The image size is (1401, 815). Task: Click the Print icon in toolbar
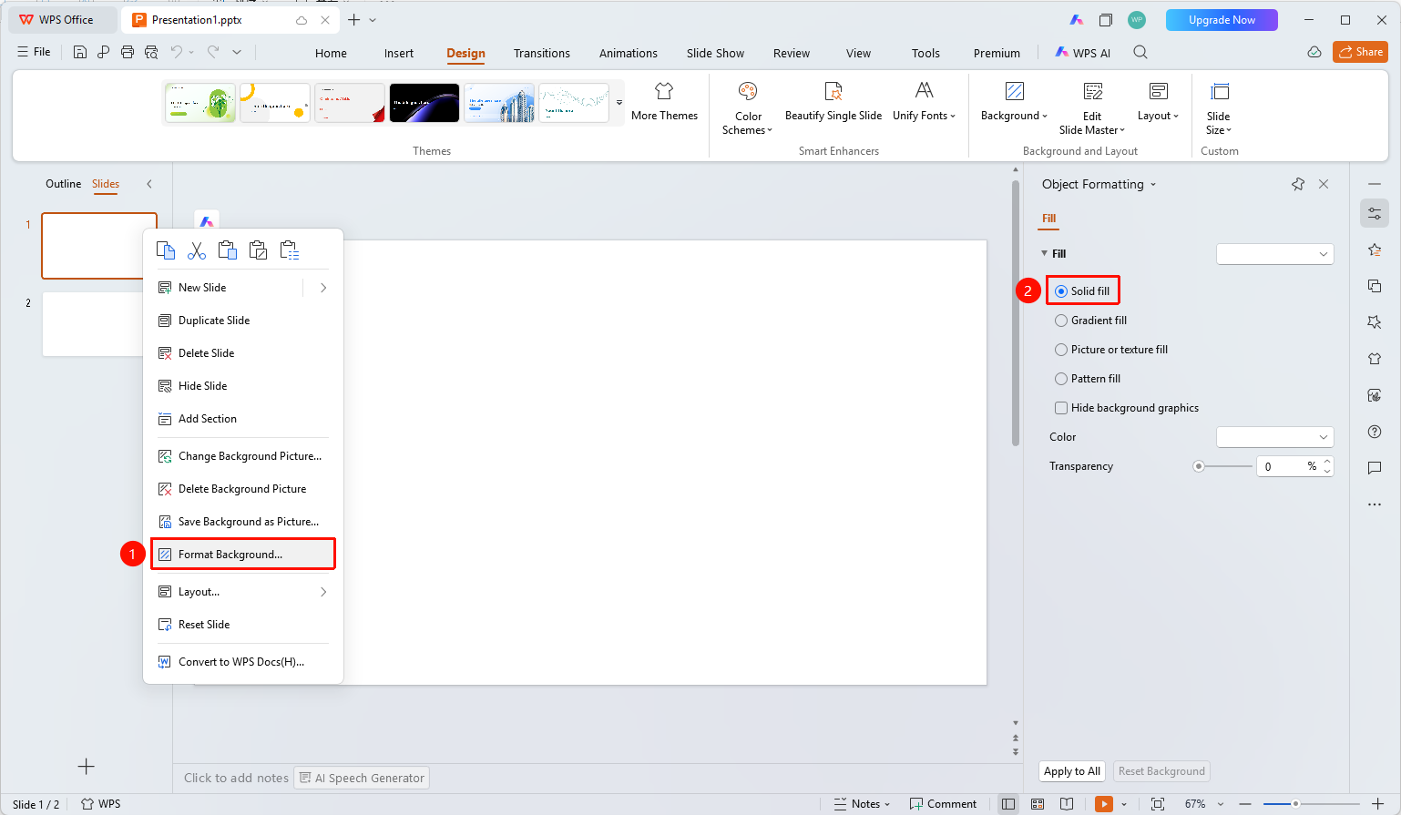[128, 52]
